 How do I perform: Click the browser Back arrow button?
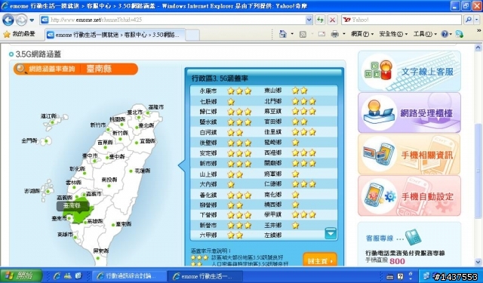8,20
